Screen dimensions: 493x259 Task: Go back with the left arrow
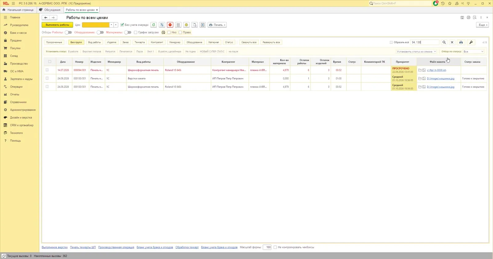[x=46, y=18]
